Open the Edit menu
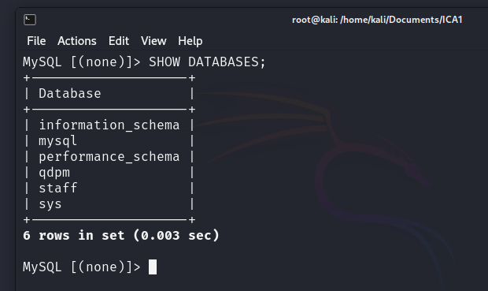 [x=119, y=41]
